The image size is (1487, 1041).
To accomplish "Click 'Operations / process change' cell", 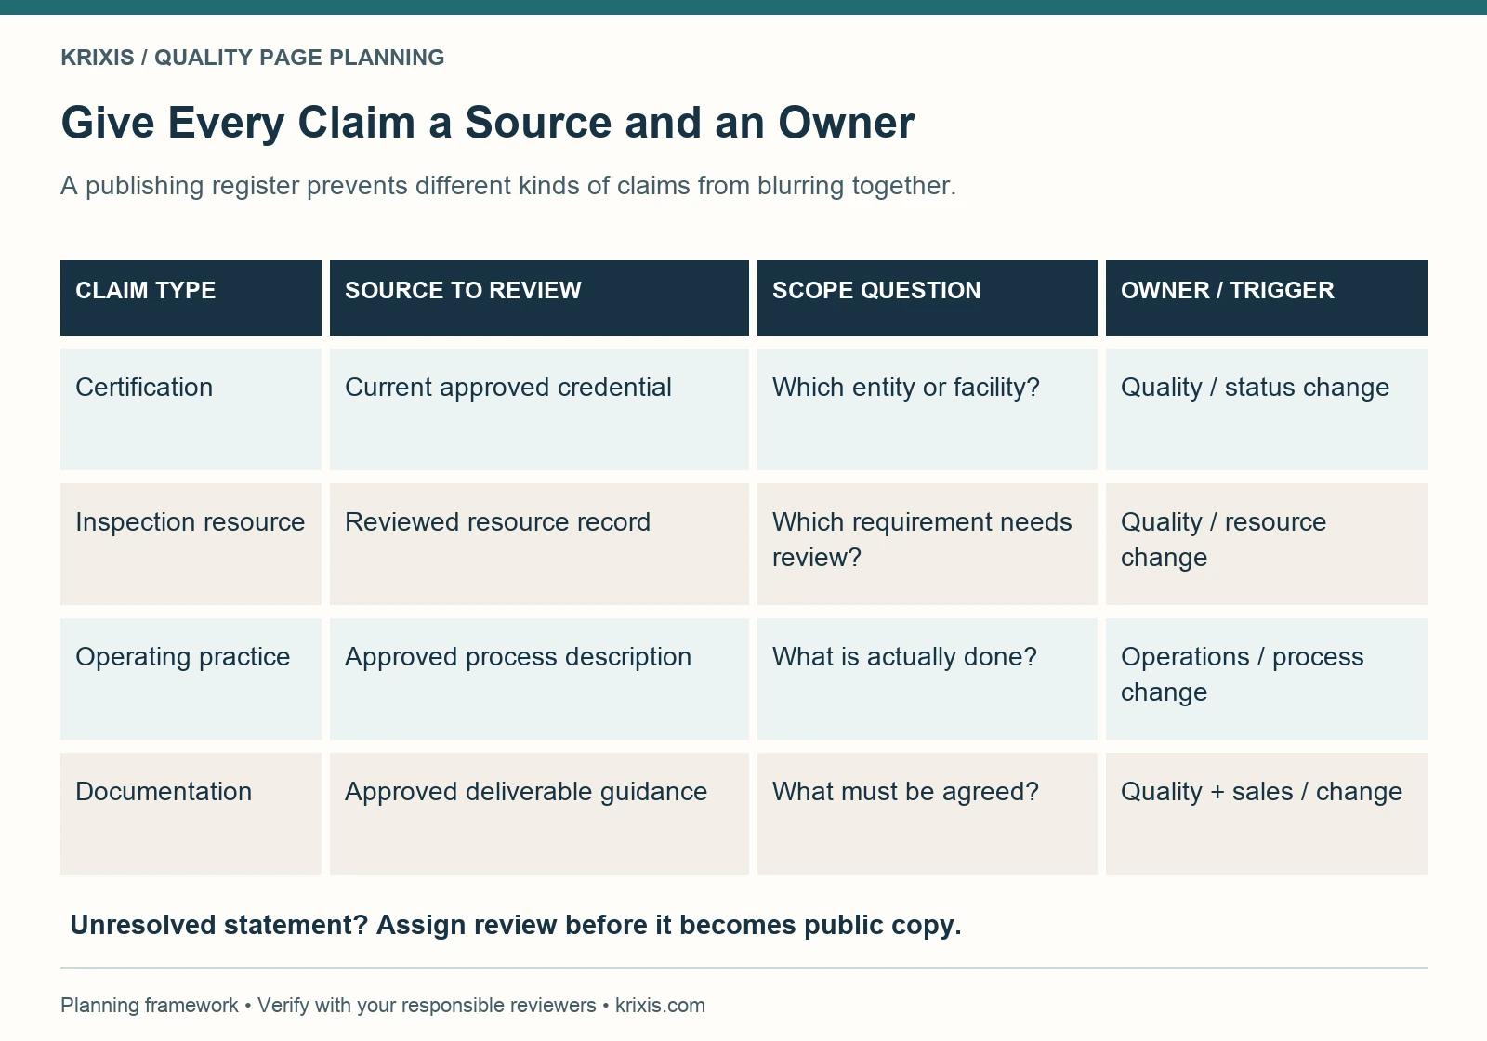I will click(x=1266, y=679).
